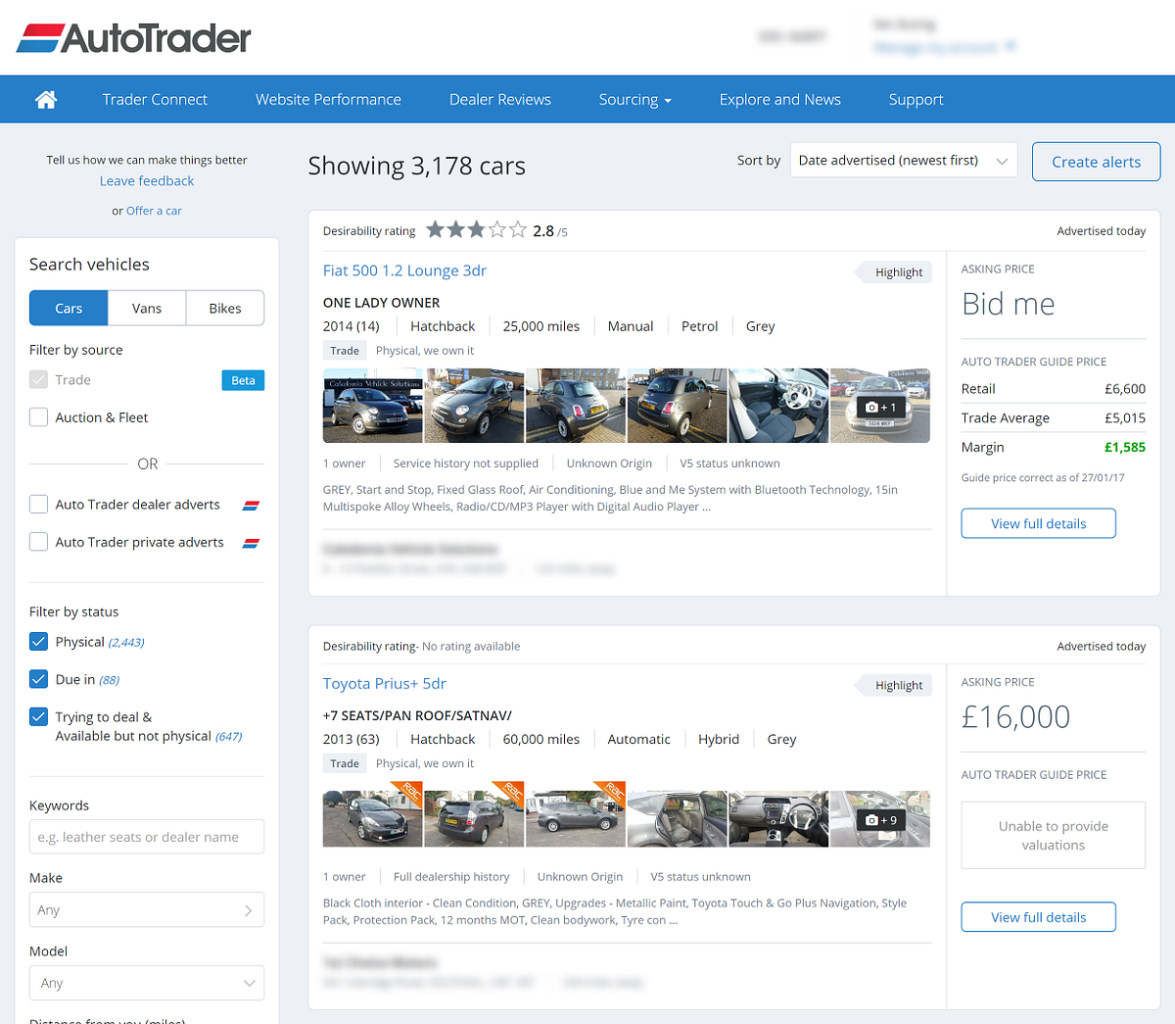View full details for the Fiat 500
1175x1024 pixels.
pos(1038,522)
